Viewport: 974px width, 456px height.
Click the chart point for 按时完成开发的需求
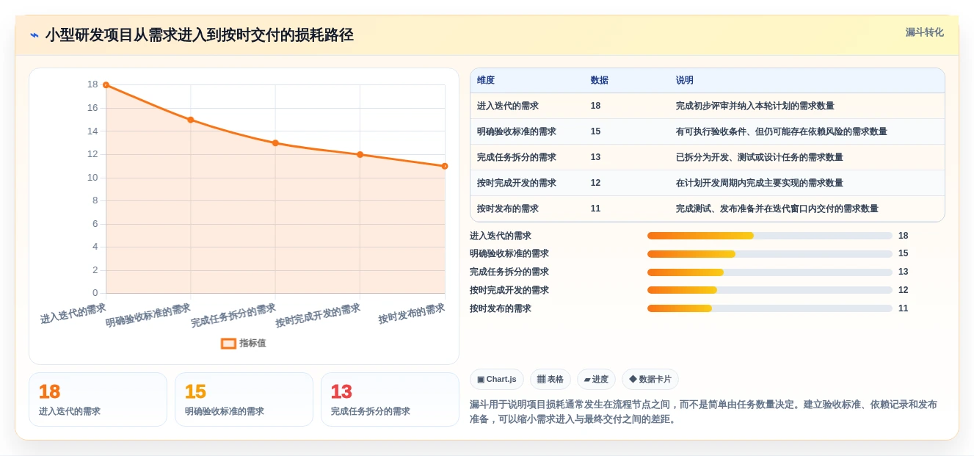360,154
